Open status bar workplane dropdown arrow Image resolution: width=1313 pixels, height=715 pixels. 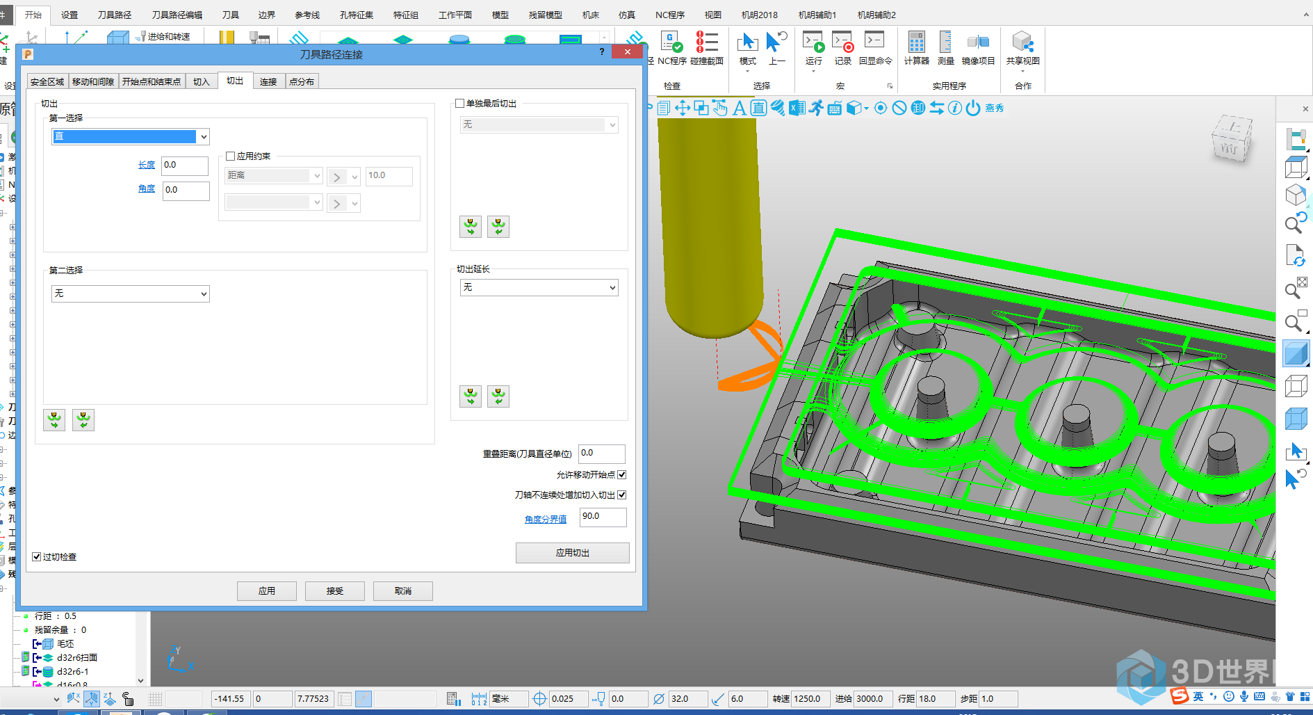(x=56, y=699)
